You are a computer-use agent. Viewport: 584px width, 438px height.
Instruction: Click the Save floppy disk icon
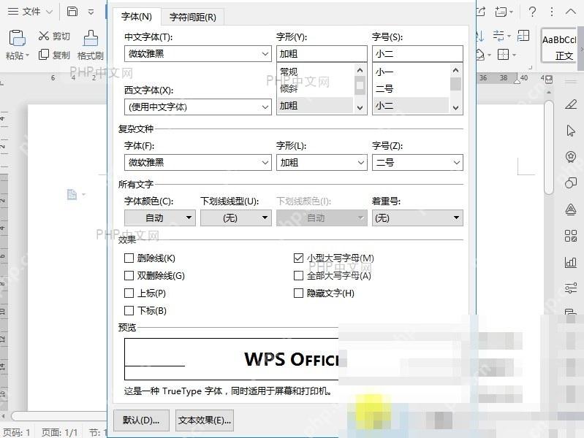(x=72, y=12)
